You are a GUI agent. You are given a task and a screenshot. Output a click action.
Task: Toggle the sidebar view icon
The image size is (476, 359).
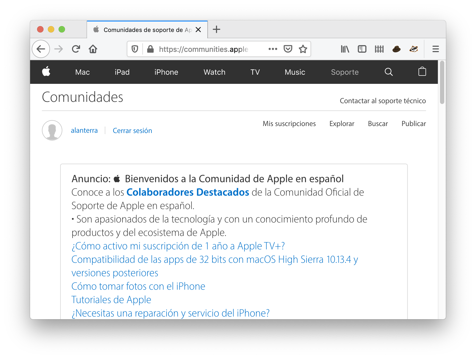pyautogui.click(x=362, y=49)
